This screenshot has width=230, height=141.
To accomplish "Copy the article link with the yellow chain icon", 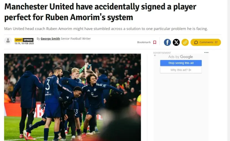I will [x=185, y=42].
